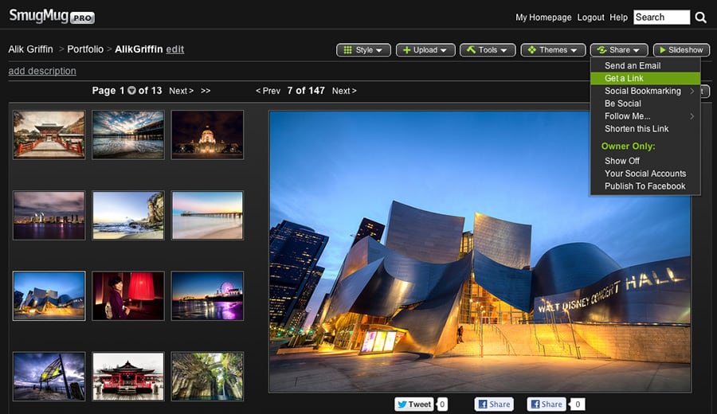Click the Tweet count bubble
Image resolution: width=717 pixels, height=414 pixels.
pos(442,404)
